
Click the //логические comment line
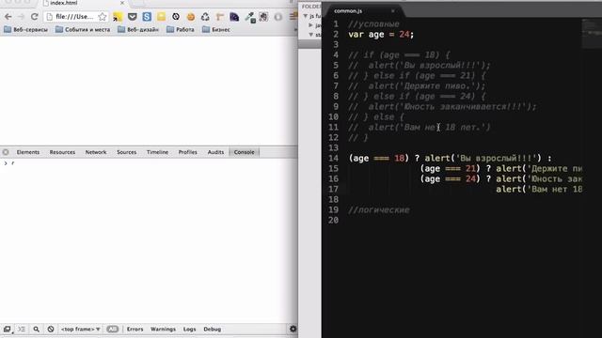379,210
